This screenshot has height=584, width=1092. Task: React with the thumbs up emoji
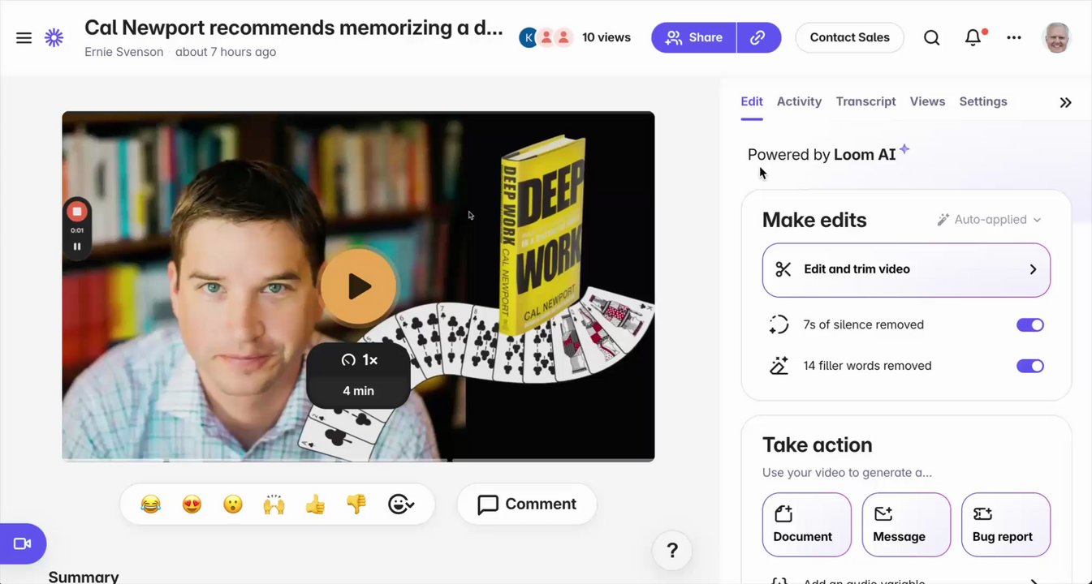(x=315, y=504)
